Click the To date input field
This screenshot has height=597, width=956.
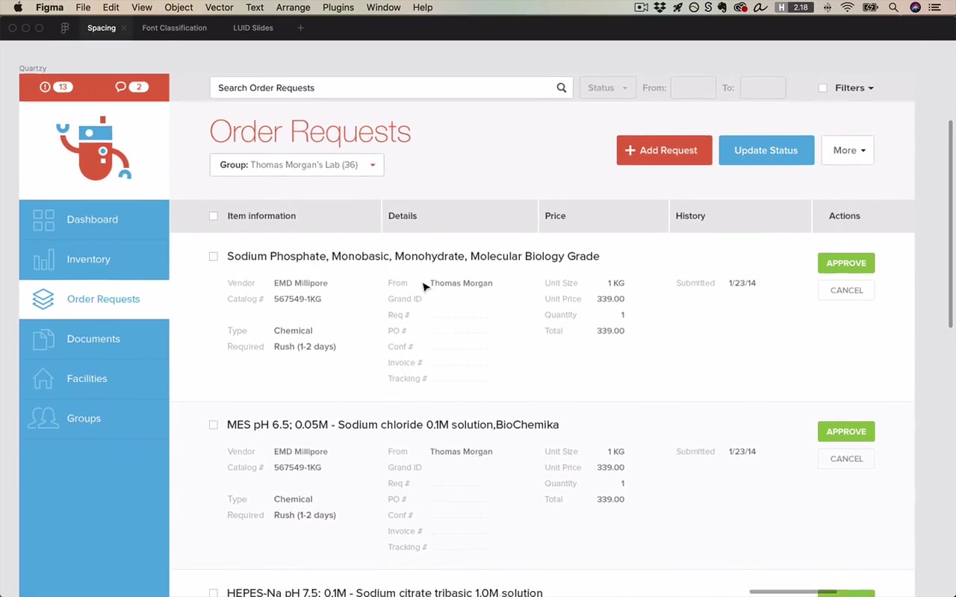click(x=763, y=87)
